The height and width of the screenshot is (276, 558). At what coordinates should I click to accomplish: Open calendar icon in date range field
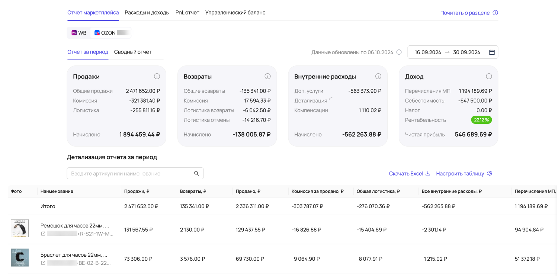tap(492, 52)
